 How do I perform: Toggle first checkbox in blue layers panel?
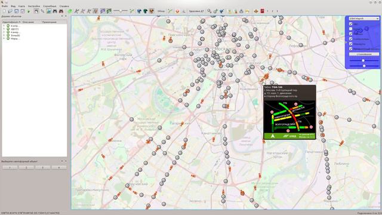tap(350, 24)
